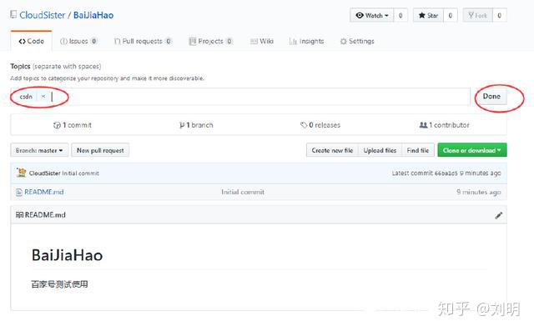Click Create new file button
This screenshot has height=331, width=534.
[332, 150]
